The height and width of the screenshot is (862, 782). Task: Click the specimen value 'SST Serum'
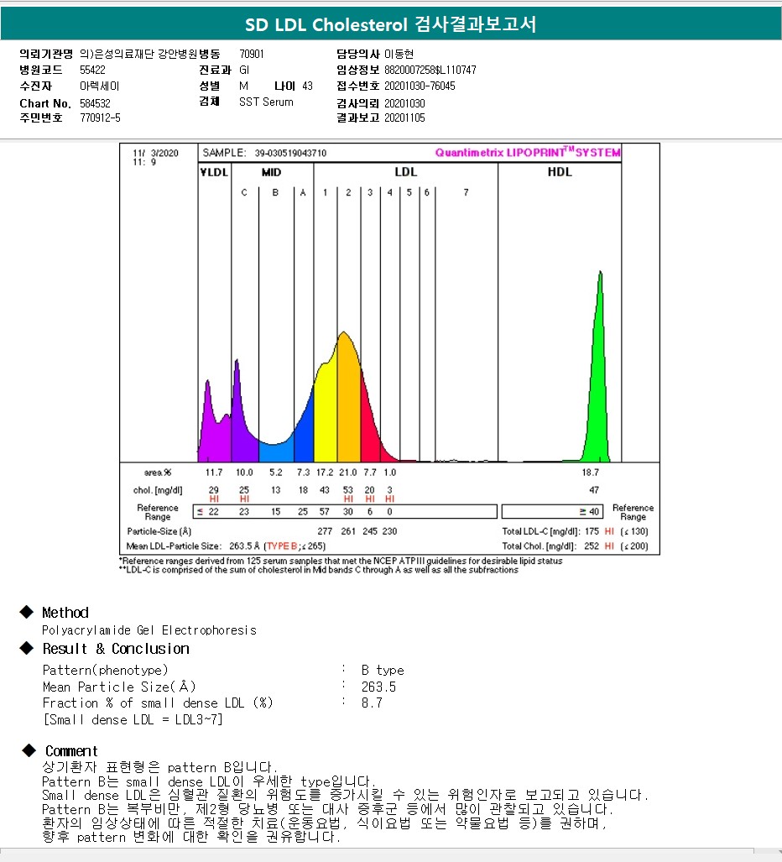tap(266, 102)
